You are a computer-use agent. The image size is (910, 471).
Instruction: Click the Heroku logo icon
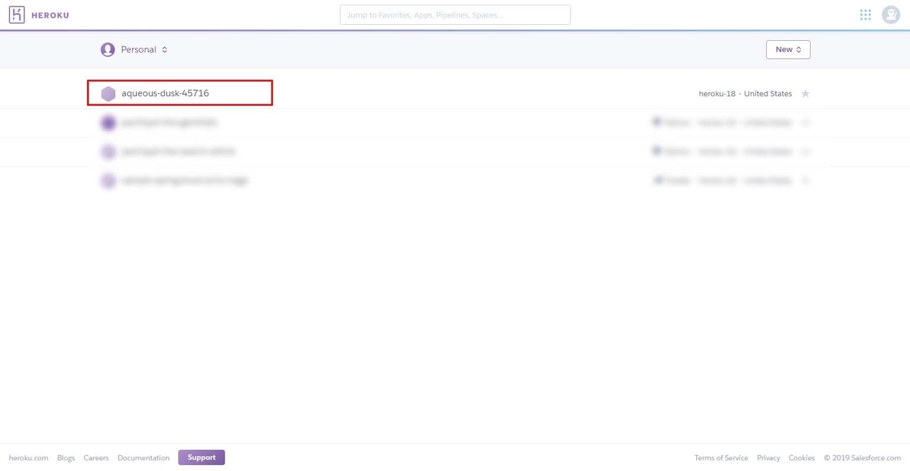pos(17,14)
